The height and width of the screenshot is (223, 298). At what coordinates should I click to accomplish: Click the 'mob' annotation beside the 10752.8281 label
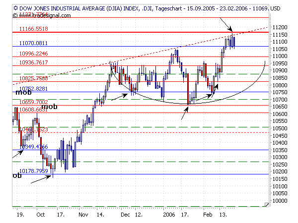23,93
